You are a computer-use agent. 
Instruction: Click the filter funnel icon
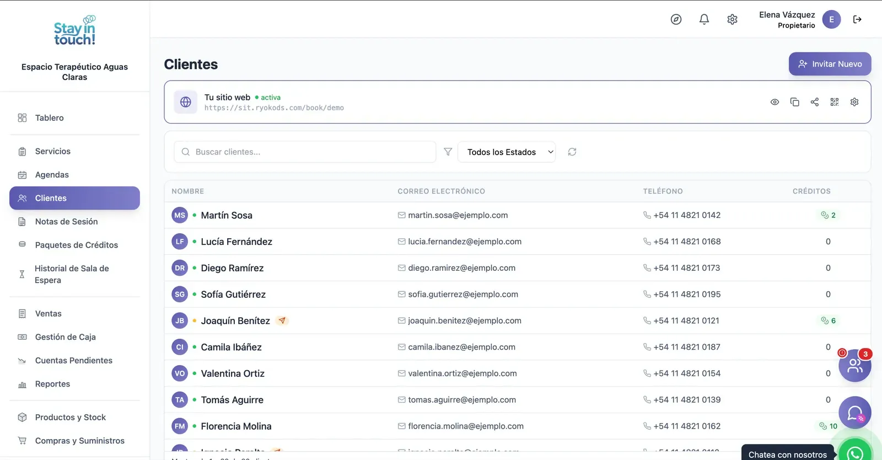click(x=448, y=152)
